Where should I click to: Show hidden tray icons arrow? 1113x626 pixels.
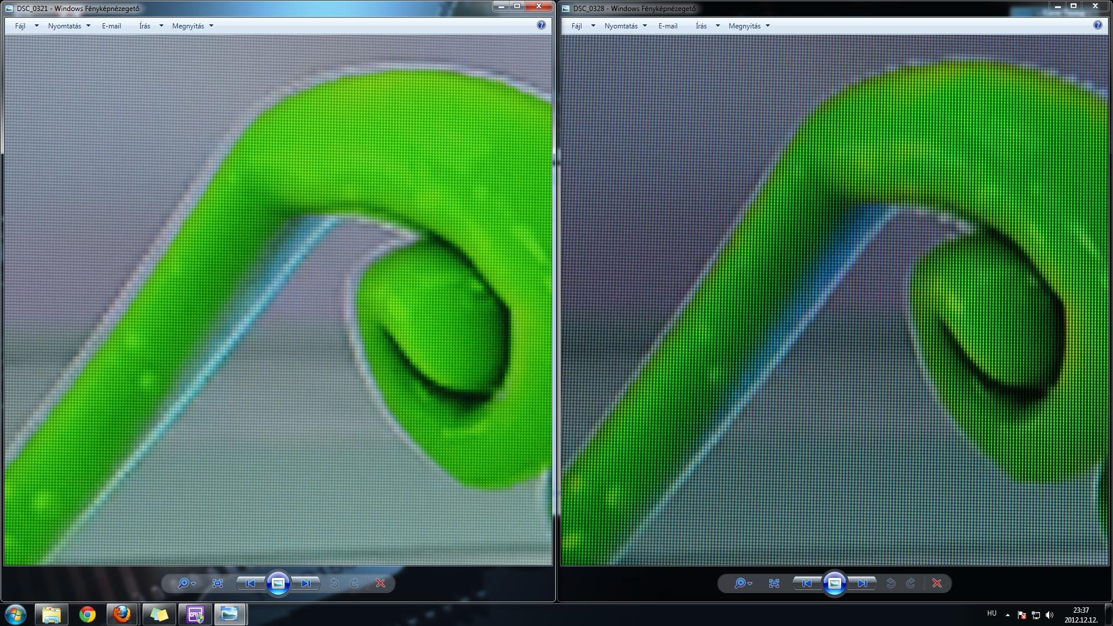1007,615
